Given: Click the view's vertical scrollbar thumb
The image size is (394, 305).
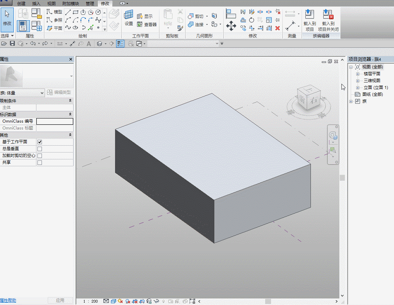Looking at the screenshot, I should 342,178.
